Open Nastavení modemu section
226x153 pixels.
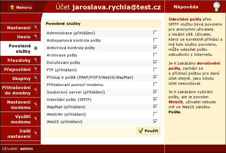point(21,105)
